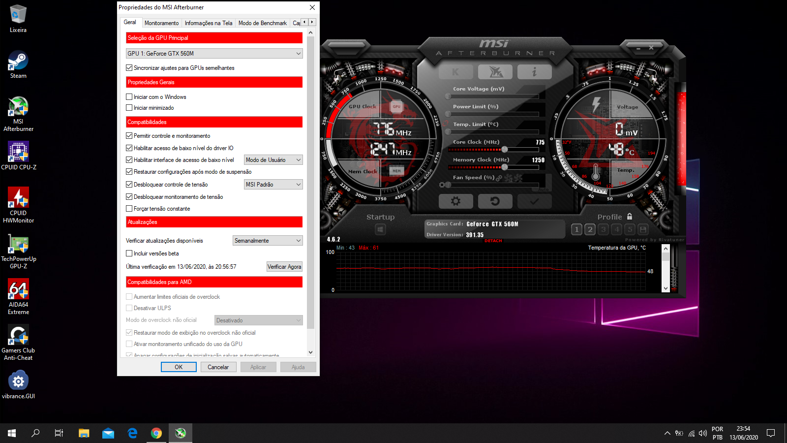The height and width of the screenshot is (443, 787).
Task: Enable Incluir versões beta checkbox
Action: [x=129, y=253]
